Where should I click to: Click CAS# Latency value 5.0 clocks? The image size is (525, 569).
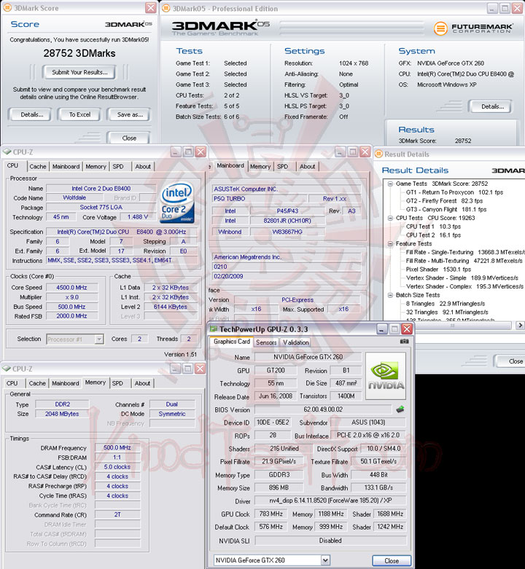[117, 467]
